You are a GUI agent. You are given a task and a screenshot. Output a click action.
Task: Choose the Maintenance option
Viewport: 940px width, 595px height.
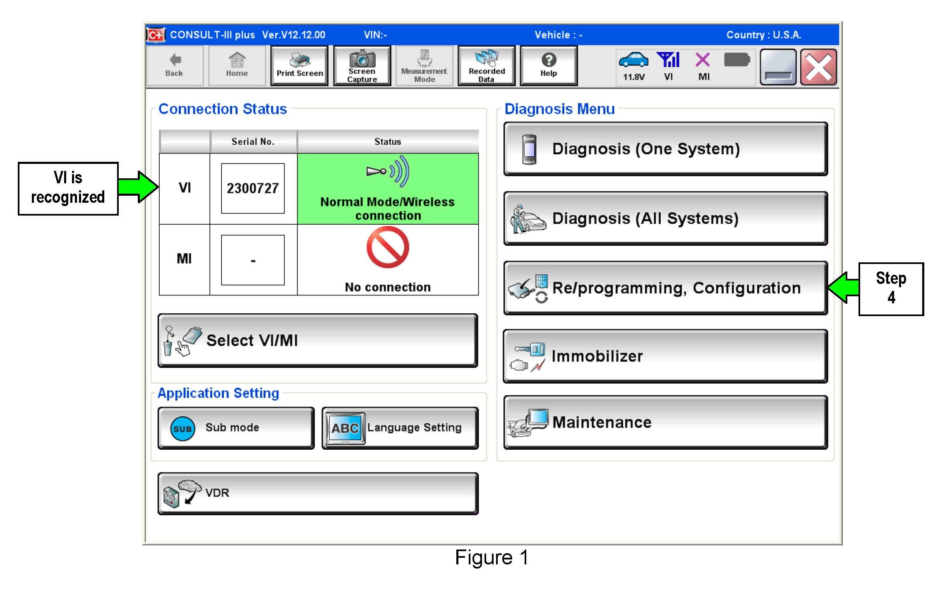click(x=665, y=422)
